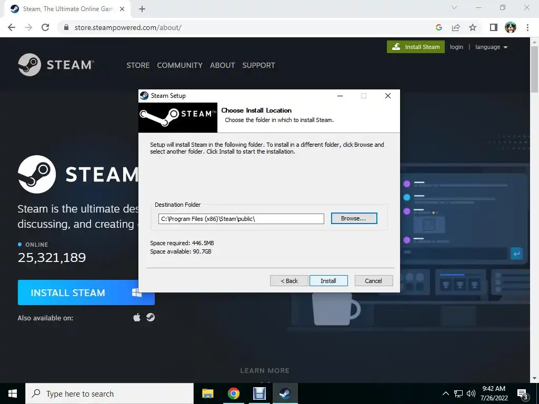This screenshot has width=539, height=404.
Task: Click the Install button in Steam Setup
Action: [x=328, y=281]
